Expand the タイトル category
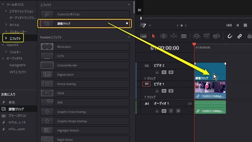252x142 pixels. (x=6, y=25)
